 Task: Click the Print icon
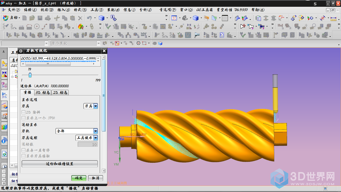pyautogui.click(x=48, y=18)
